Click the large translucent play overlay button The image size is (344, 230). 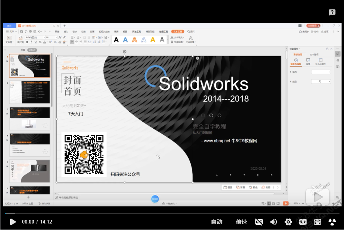tap(318, 197)
